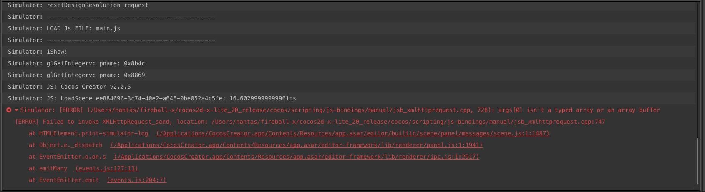
Task: Jump to the events.js:204:7 link
Action: [x=136, y=180]
